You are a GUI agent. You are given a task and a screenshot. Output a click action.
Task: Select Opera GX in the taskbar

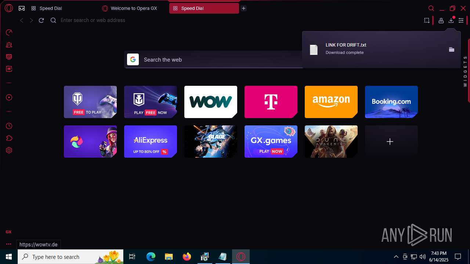(x=241, y=257)
